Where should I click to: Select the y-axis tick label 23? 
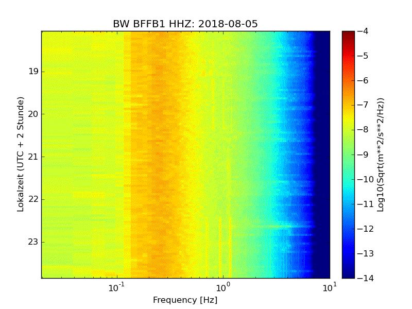coord(33,242)
